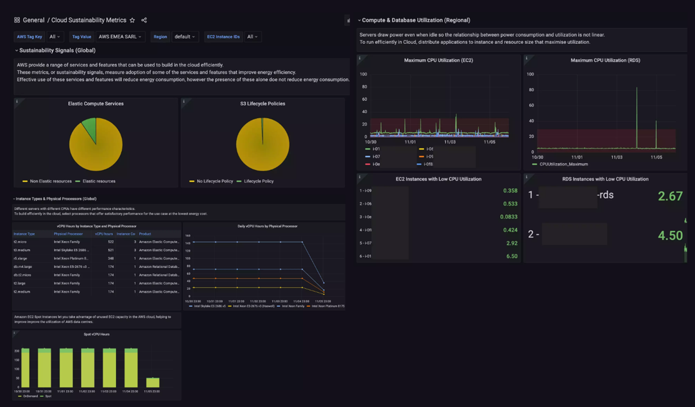Click the General folder breadcrumb link
Screen dimensions: 695x407
33,20
